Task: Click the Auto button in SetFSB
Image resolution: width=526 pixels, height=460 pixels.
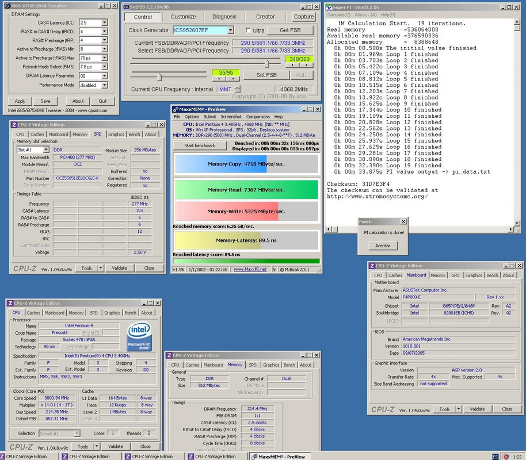Action: pos(302,75)
